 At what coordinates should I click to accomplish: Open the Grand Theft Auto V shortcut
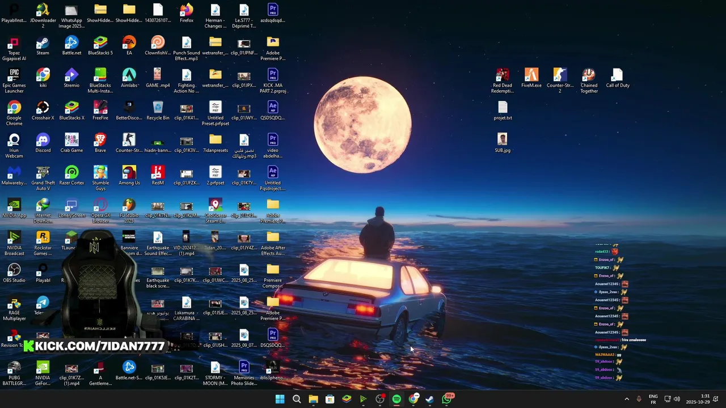[x=43, y=178]
